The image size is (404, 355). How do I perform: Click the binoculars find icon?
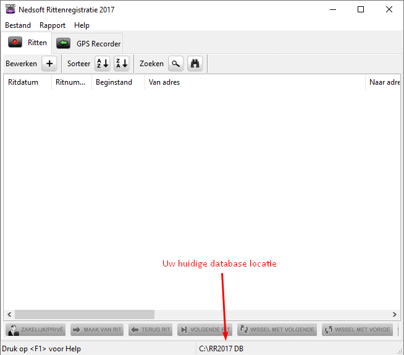(195, 64)
